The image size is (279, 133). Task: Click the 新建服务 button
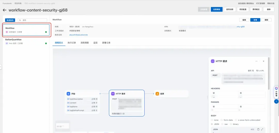(x=10, y=20)
